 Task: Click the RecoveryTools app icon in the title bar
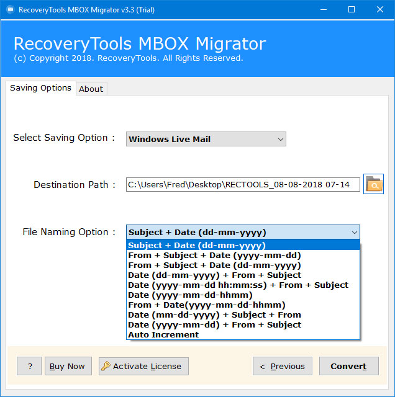click(x=11, y=10)
